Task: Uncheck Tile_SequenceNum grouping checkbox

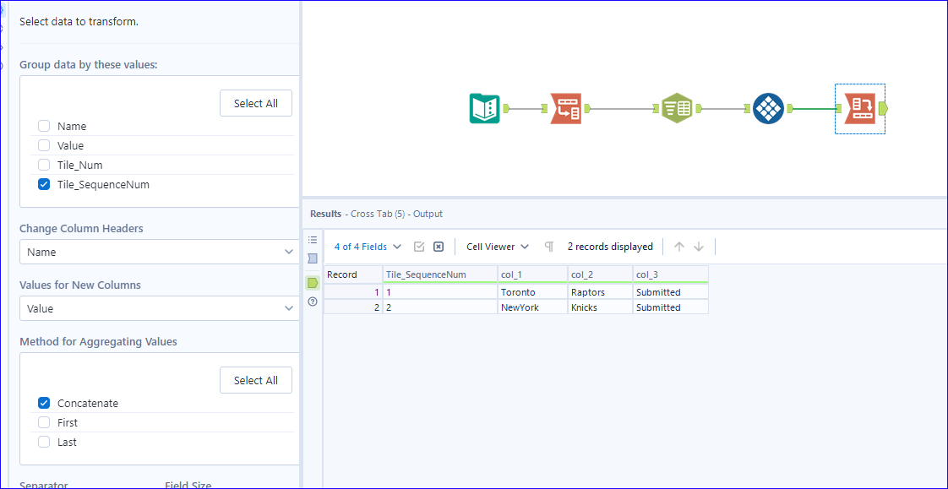Action: coord(43,184)
